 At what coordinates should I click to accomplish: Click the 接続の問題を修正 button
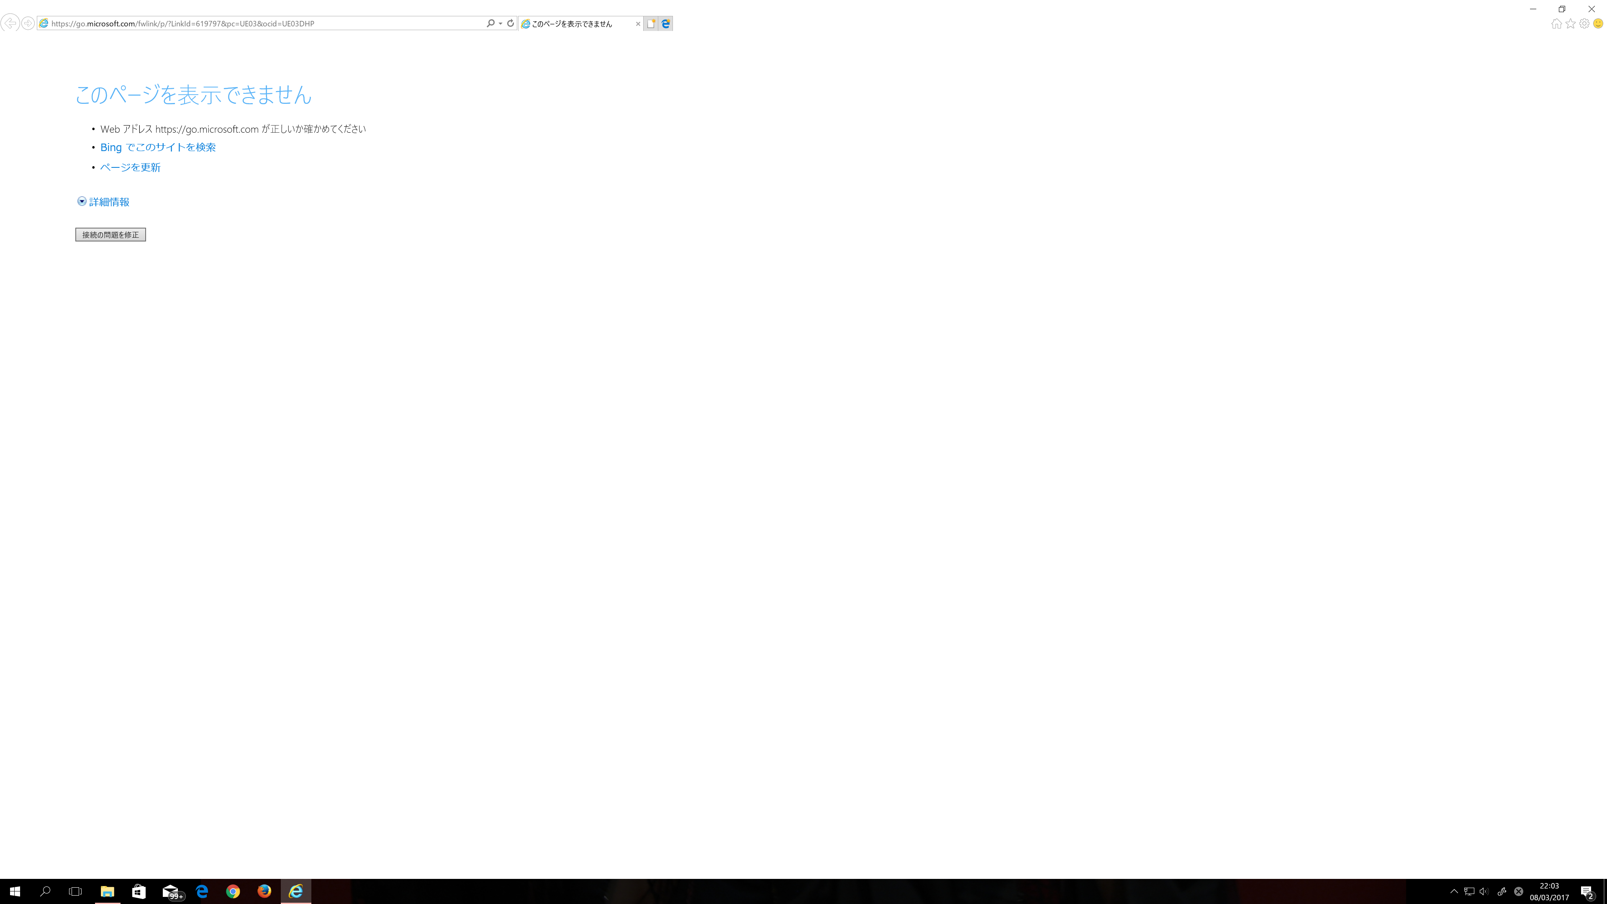110,234
